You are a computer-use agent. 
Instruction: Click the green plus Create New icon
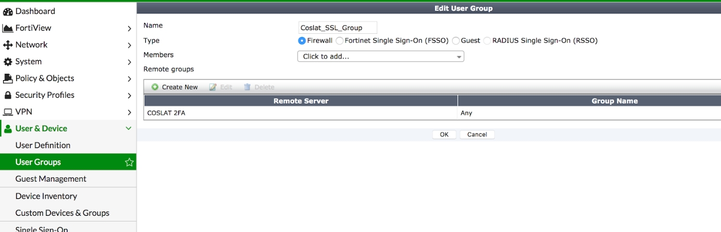click(x=155, y=87)
